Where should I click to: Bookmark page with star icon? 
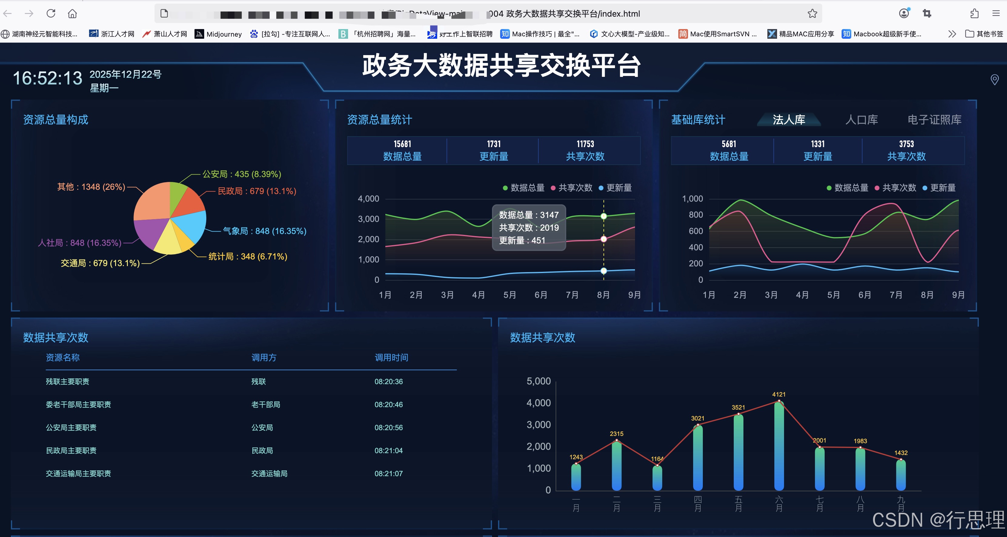pyautogui.click(x=812, y=14)
